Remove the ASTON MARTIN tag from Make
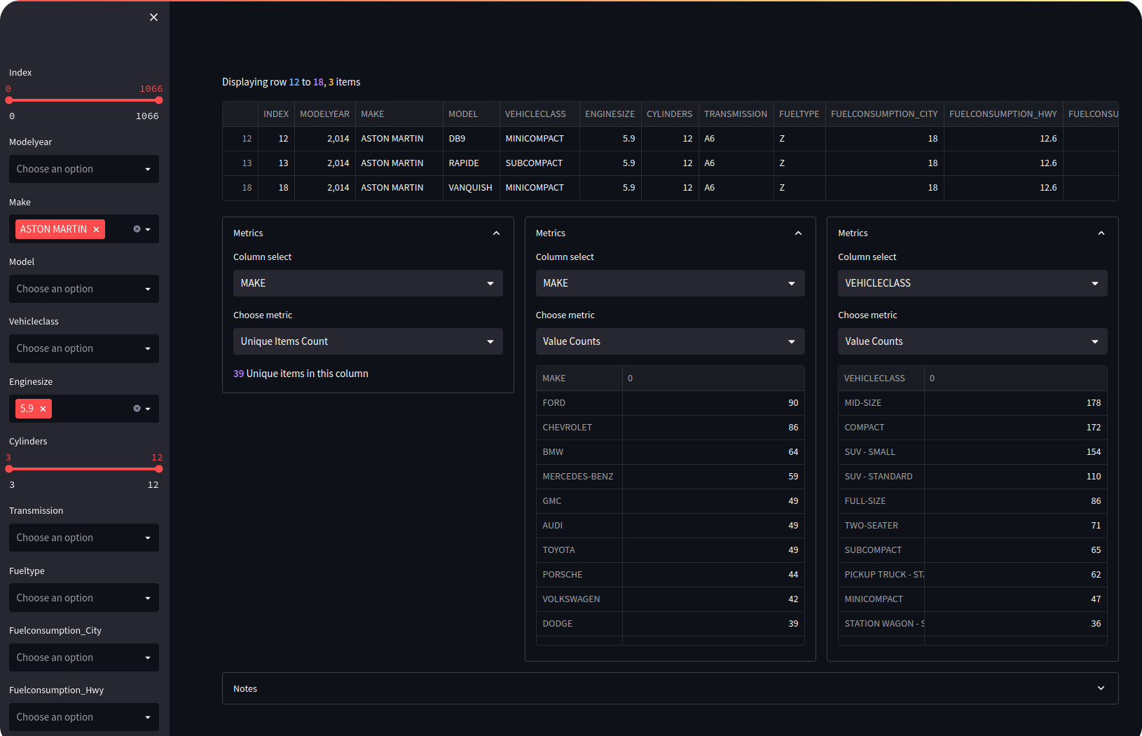Viewport: 1142px width, 736px height. (96, 230)
